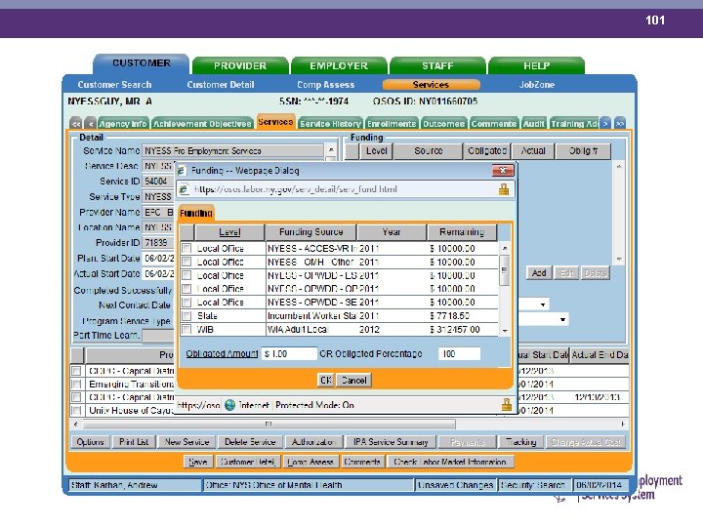Switch to Enrollments tab

pyautogui.click(x=392, y=124)
